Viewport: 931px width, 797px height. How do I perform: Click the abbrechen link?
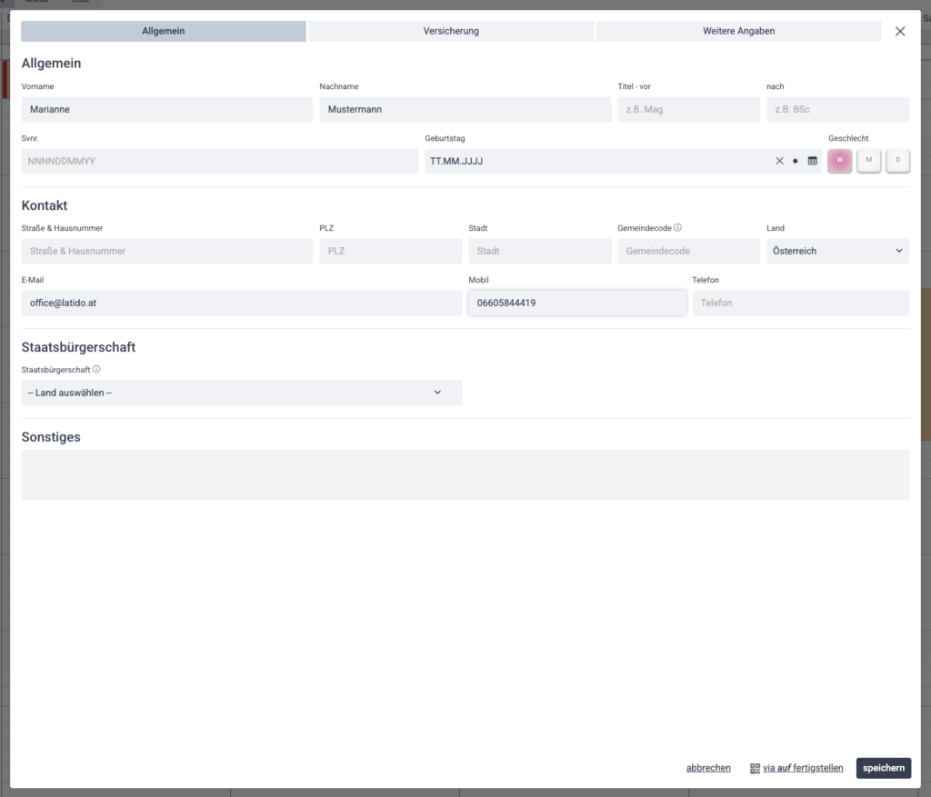708,768
